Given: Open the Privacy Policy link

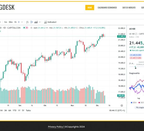Looking at the screenshot, I should pos(56,127).
